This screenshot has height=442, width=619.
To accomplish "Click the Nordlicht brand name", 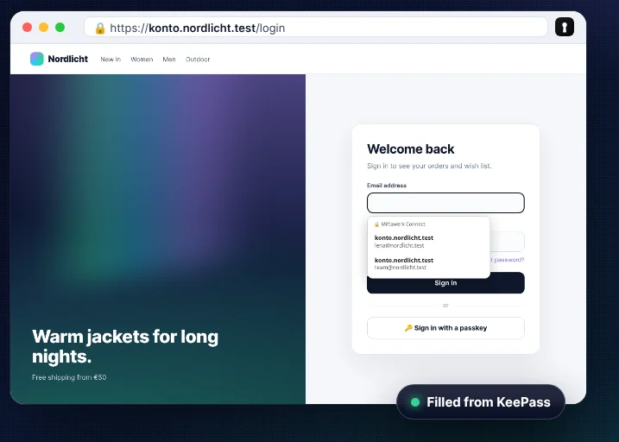I will click(68, 59).
